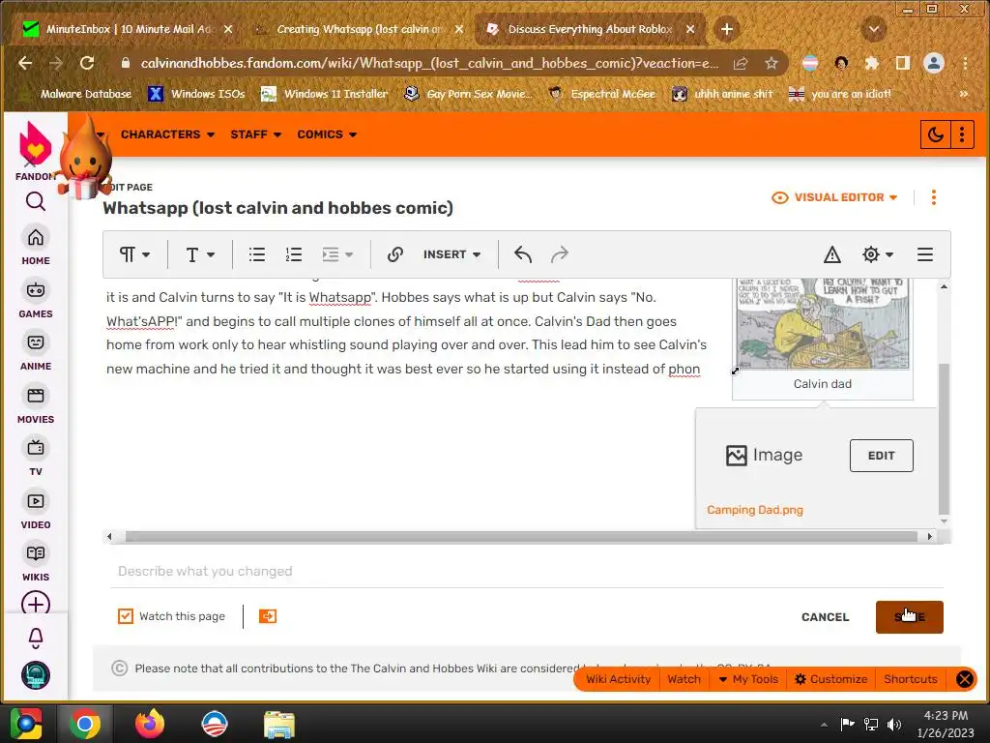This screenshot has width=990, height=743.
Task: Show the edit notices warning icon
Action: (832, 254)
